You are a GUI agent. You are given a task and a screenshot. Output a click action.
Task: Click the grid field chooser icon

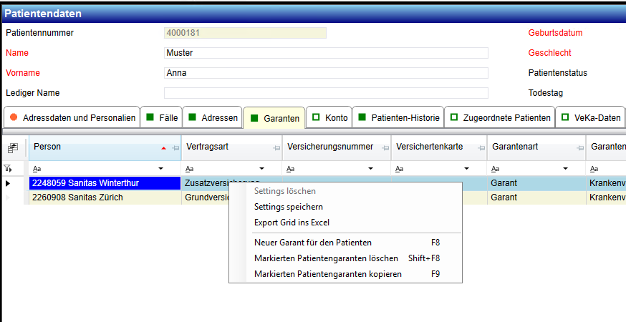12,148
